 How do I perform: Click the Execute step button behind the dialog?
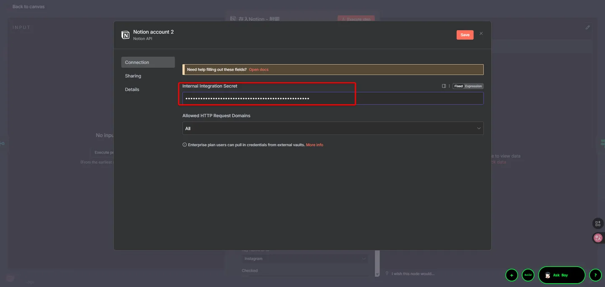tap(356, 19)
